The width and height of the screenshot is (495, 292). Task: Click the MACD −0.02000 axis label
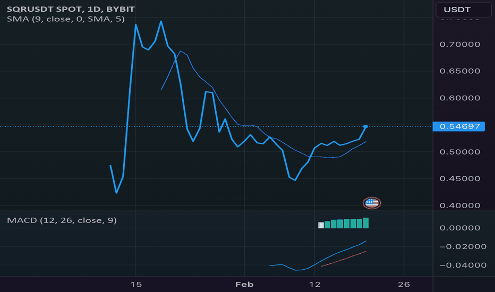tap(463, 246)
